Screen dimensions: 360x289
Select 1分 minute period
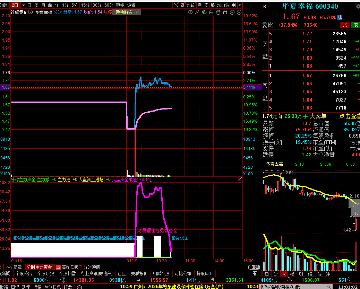(x=66, y=5)
